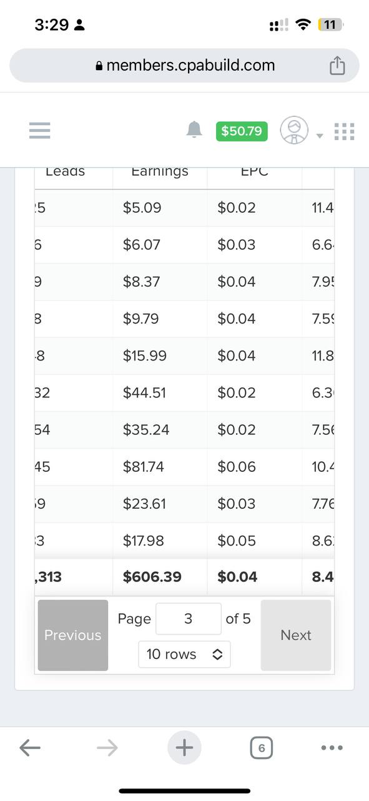Go back with browser back arrow
This screenshot has width=369, height=801.
pos(29,747)
